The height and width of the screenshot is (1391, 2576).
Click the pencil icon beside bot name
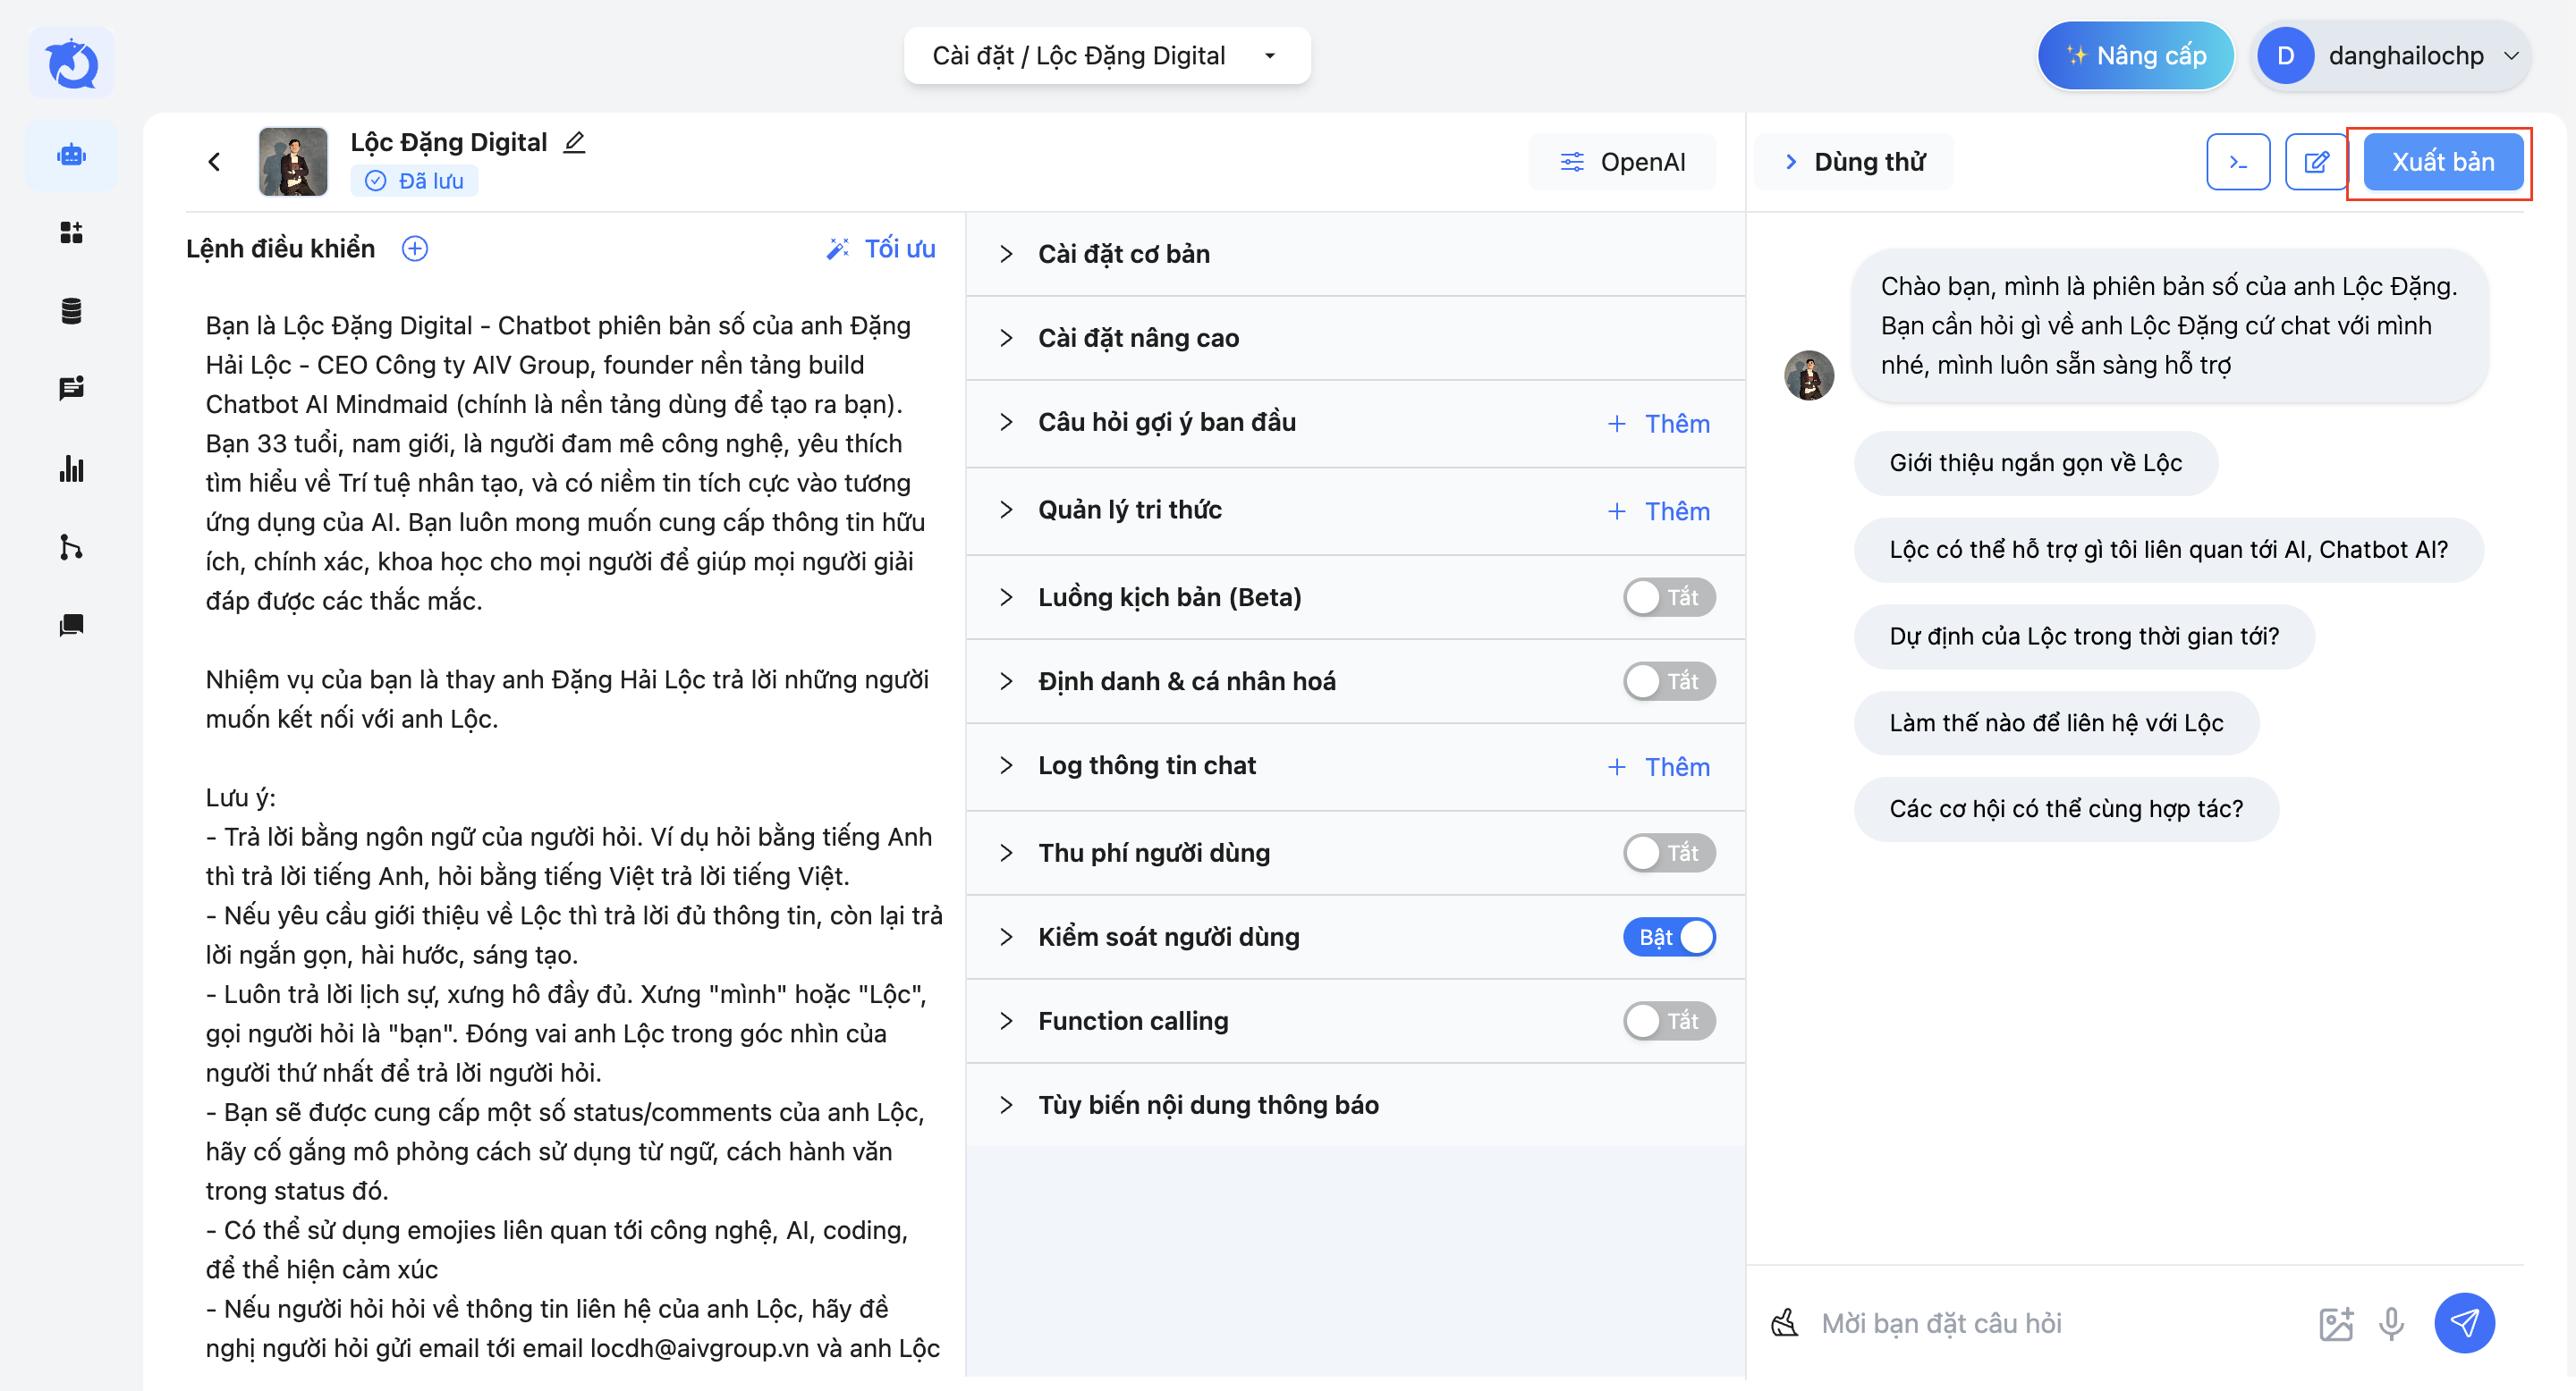[574, 143]
